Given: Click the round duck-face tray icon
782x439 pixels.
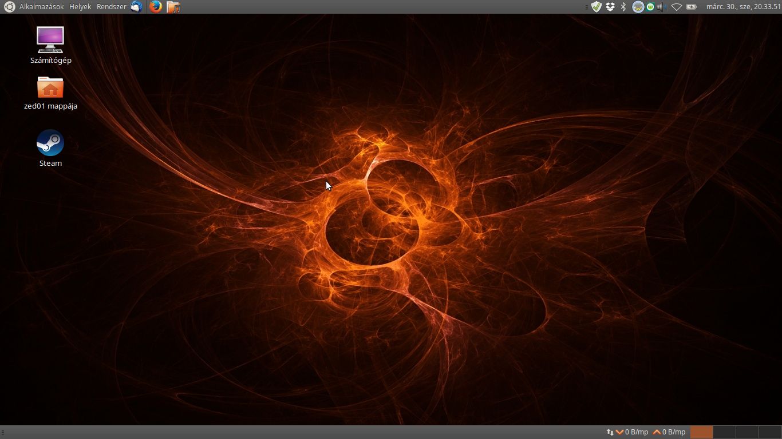Looking at the screenshot, I should tap(638, 7).
